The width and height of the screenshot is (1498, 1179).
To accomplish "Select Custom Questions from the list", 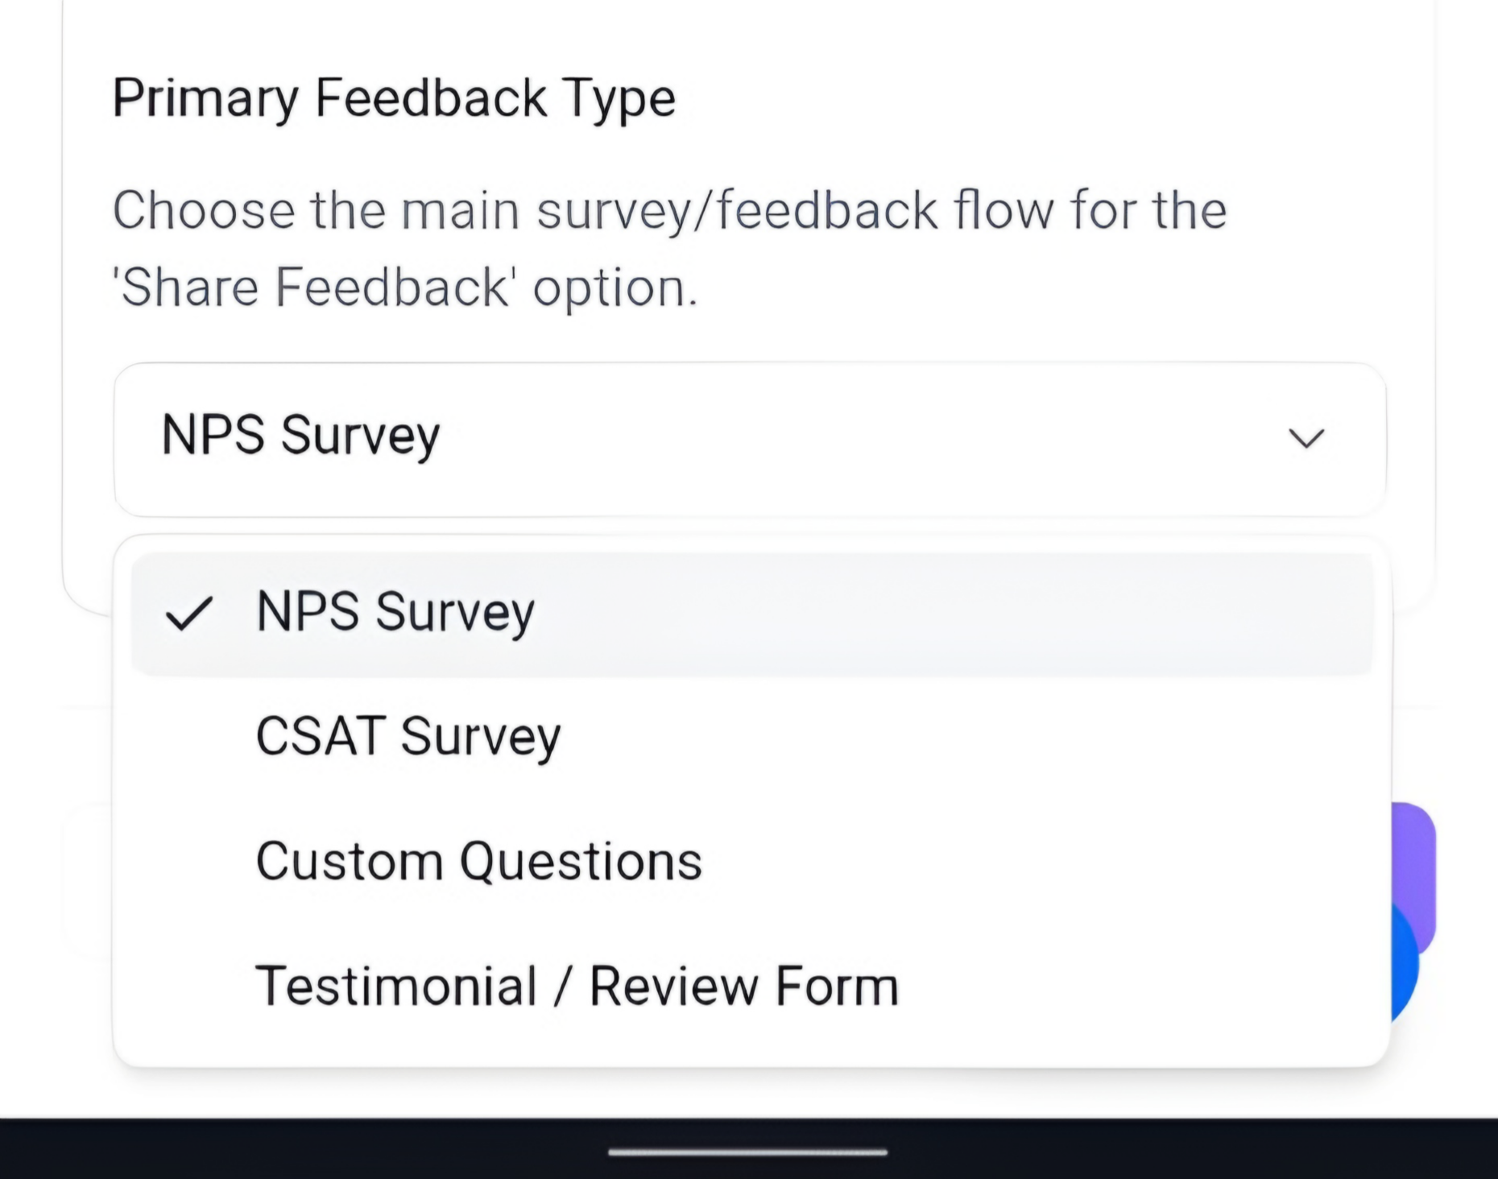I will pos(478,861).
